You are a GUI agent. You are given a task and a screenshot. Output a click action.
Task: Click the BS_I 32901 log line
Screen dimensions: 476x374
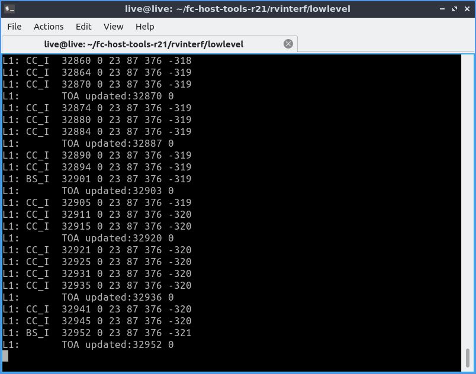pos(97,179)
